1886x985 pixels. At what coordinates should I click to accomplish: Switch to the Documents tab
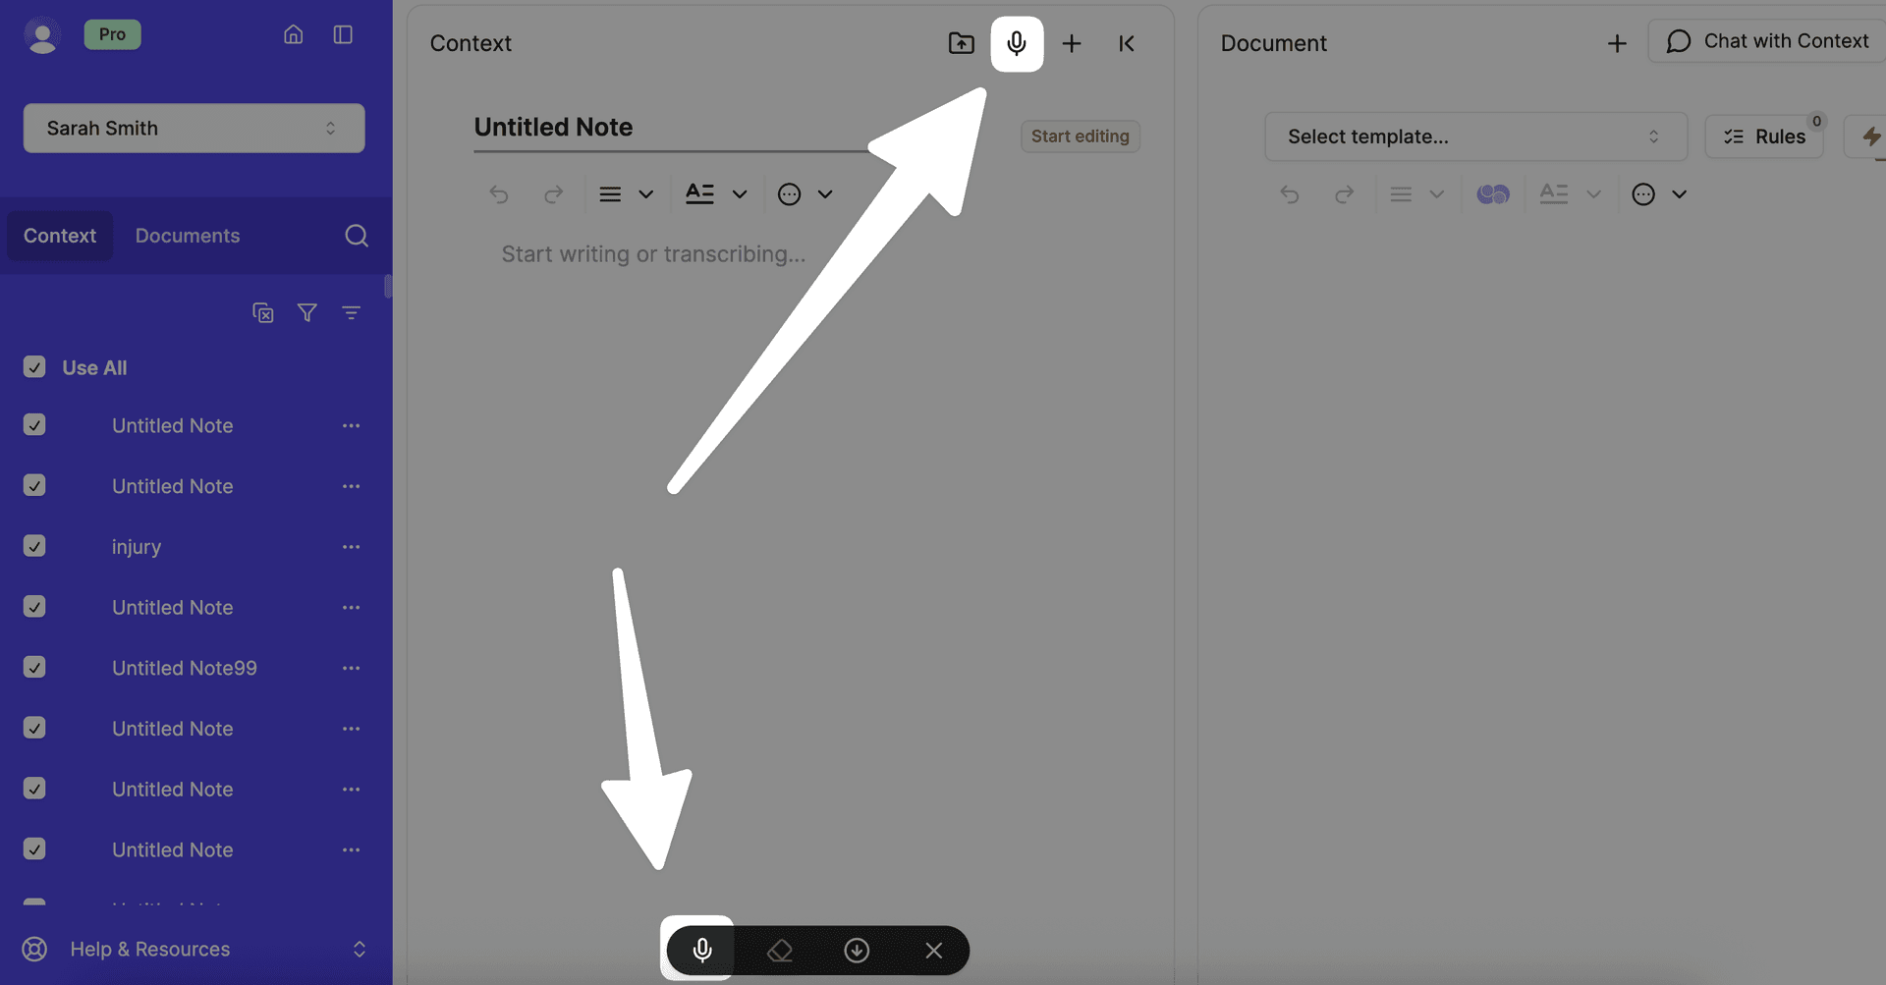[187, 236]
